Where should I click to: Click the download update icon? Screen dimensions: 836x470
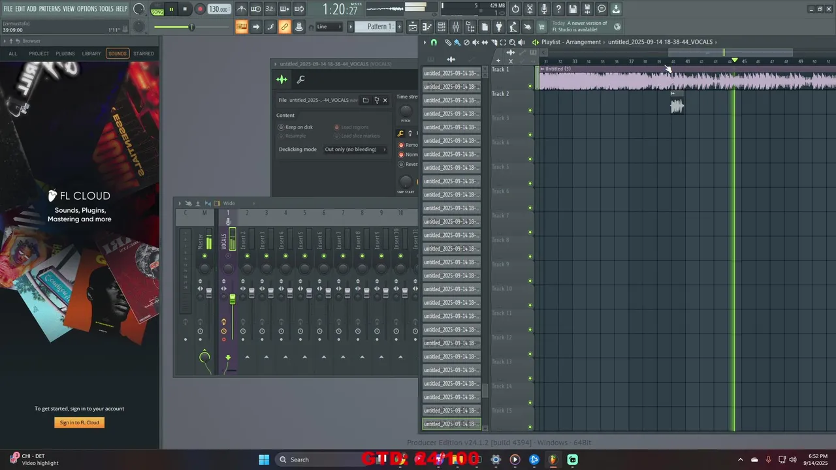(x=616, y=9)
